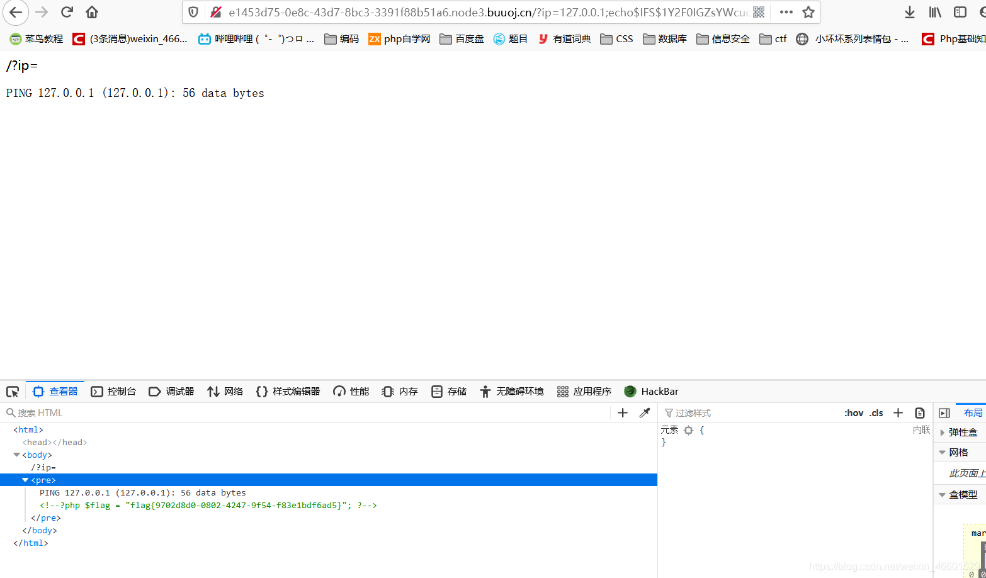The image size is (986, 578).
Task: Open the php自学网 bookmark
Action: click(x=399, y=39)
